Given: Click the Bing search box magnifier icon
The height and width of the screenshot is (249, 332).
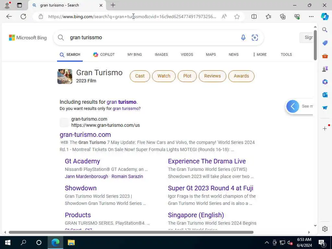Looking at the screenshot, I should click(x=61, y=38).
